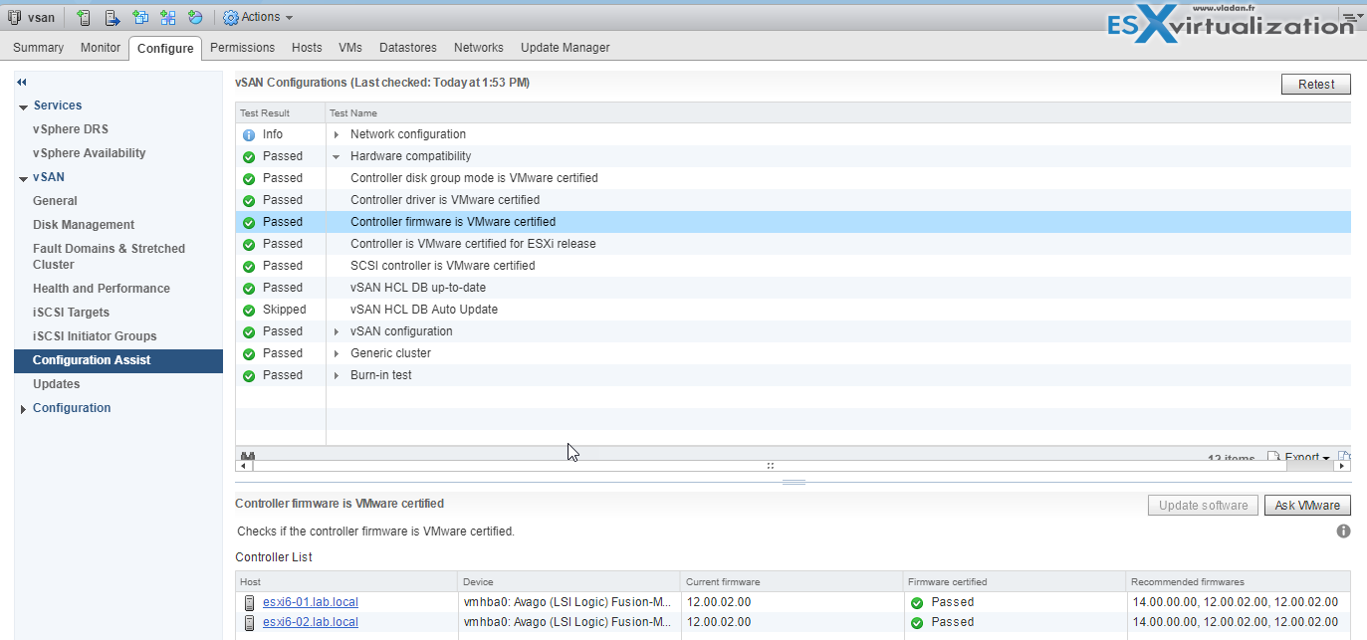Click the Passed icon for Controller driver row

pyautogui.click(x=249, y=200)
